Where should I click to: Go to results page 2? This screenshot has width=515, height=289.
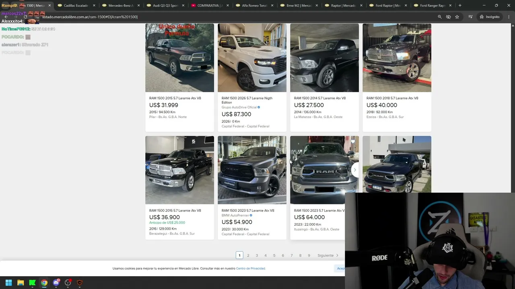tap(248, 256)
